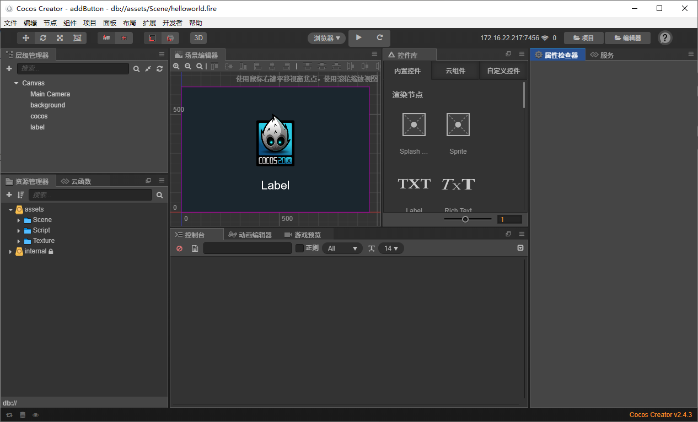Expand the Texture folder
698x422 pixels.
click(x=19, y=241)
